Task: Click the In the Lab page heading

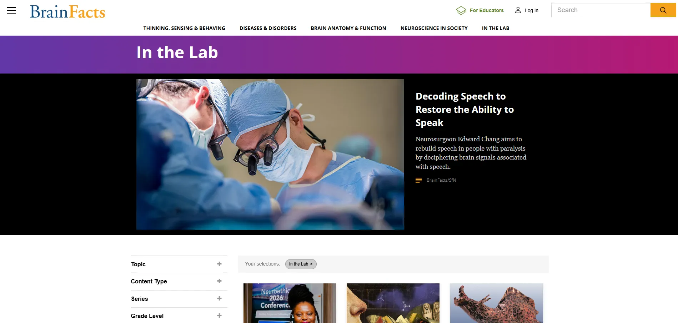Action: click(x=177, y=52)
